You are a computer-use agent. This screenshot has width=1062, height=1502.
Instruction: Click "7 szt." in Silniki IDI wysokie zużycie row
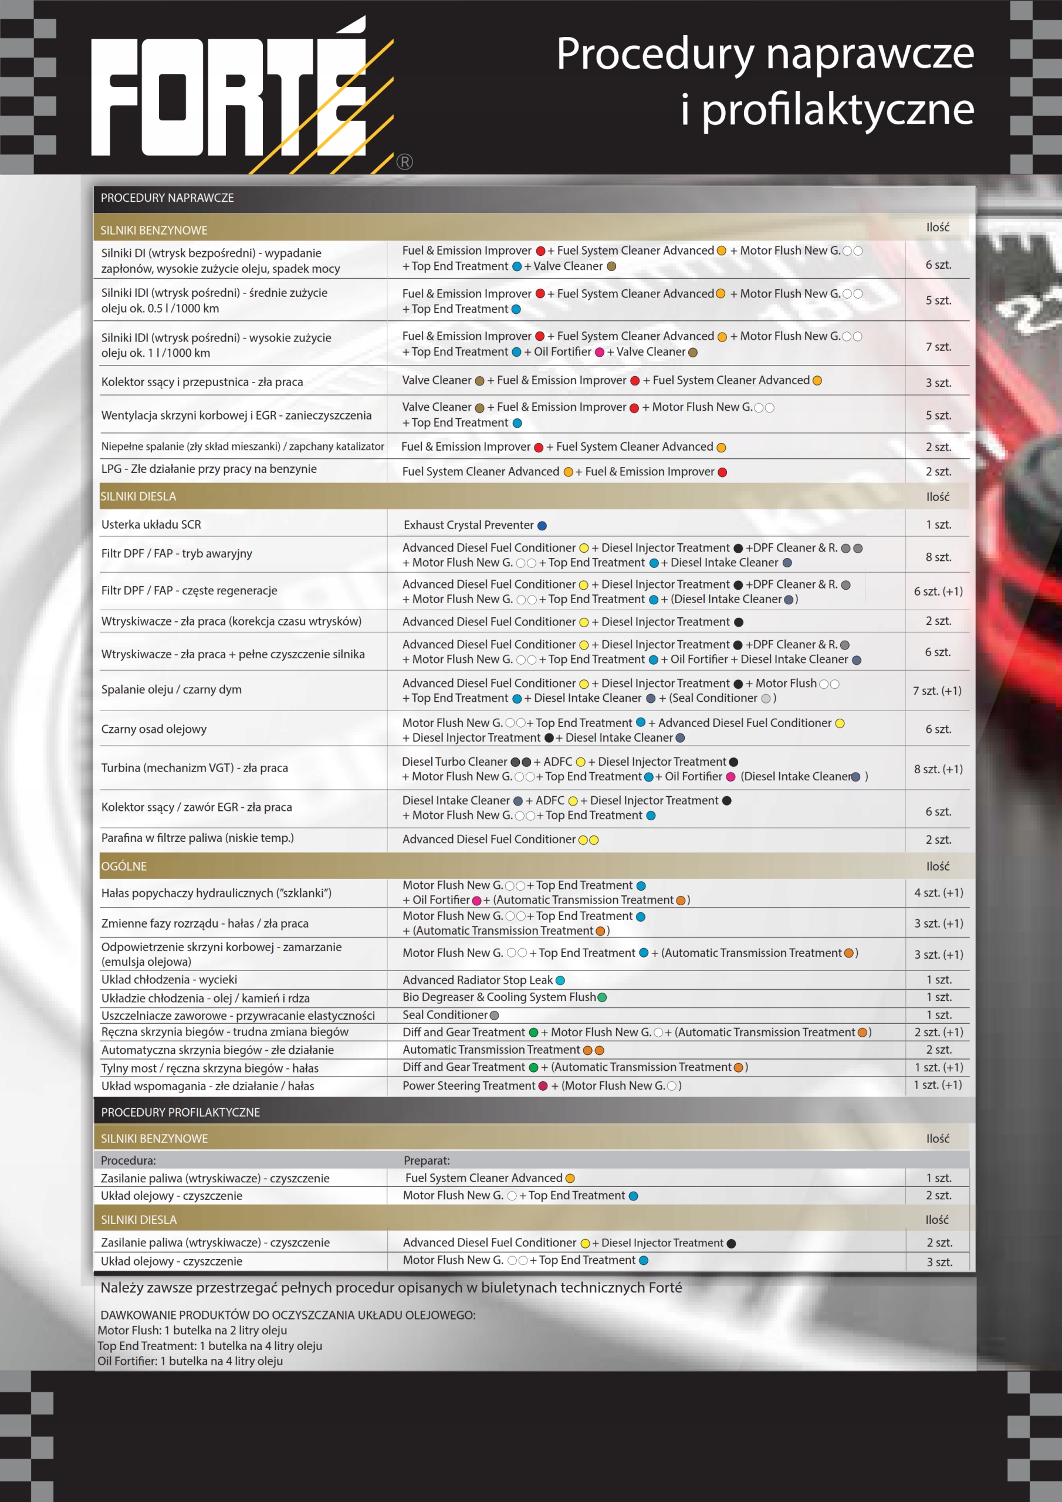[x=938, y=347]
